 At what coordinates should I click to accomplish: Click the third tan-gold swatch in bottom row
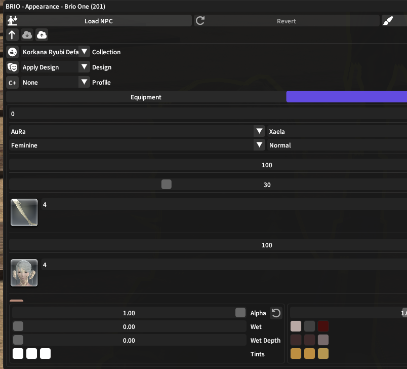[x=323, y=354]
